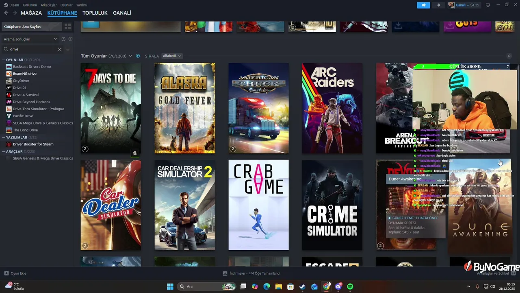The height and width of the screenshot is (293, 520).
Task: Go forward with the right arrow
Action: click(15, 13)
